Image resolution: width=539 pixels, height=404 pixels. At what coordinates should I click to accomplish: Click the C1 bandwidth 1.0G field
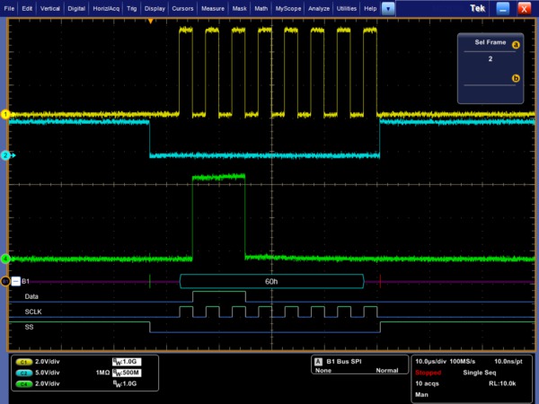[x=128, y=360]
